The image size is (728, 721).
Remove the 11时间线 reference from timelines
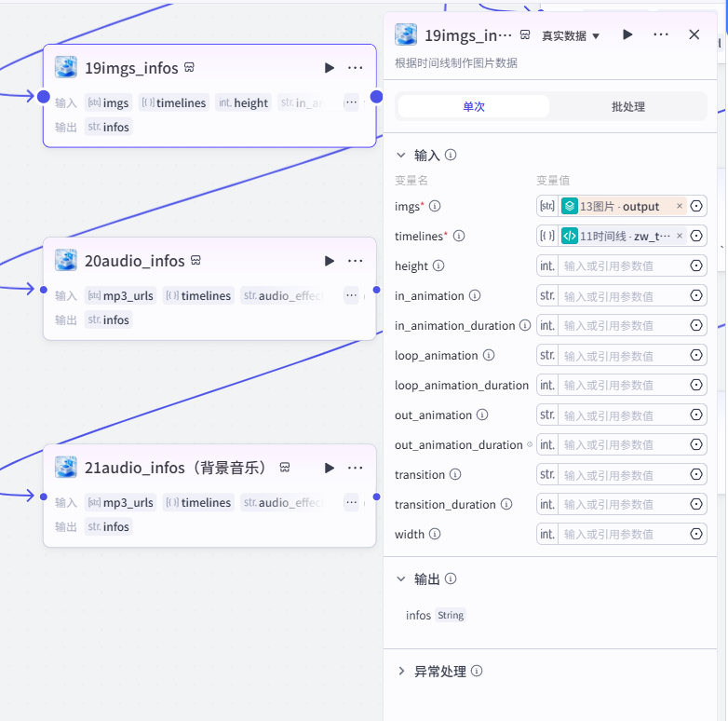[x=680, y=236]
